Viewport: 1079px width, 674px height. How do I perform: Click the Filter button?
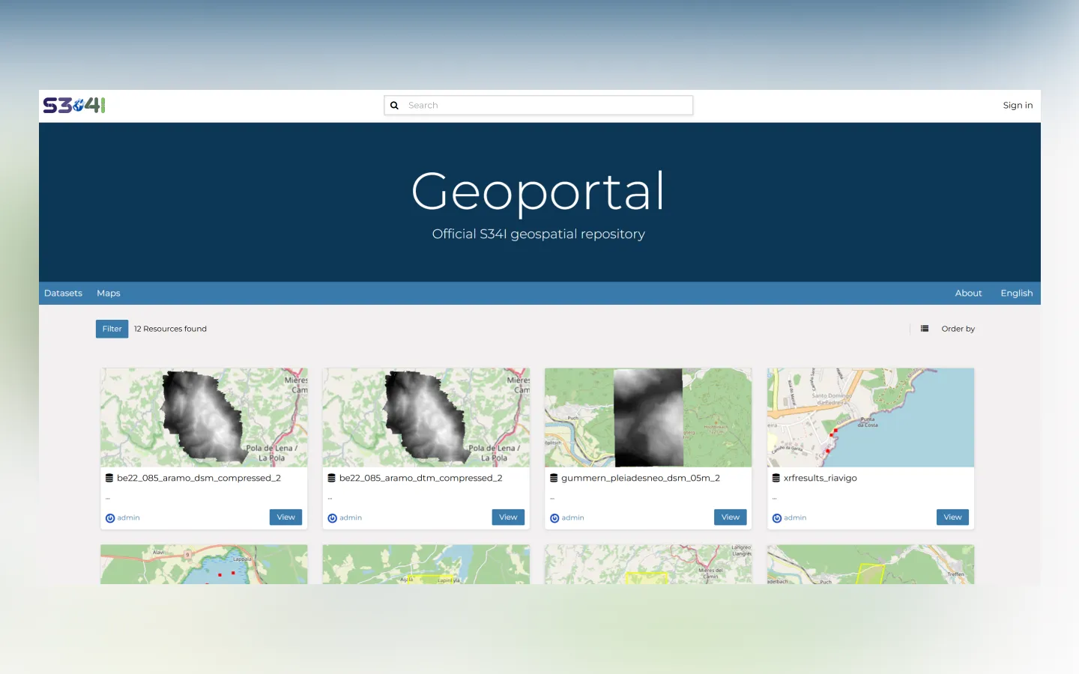(x=112, y=329)
